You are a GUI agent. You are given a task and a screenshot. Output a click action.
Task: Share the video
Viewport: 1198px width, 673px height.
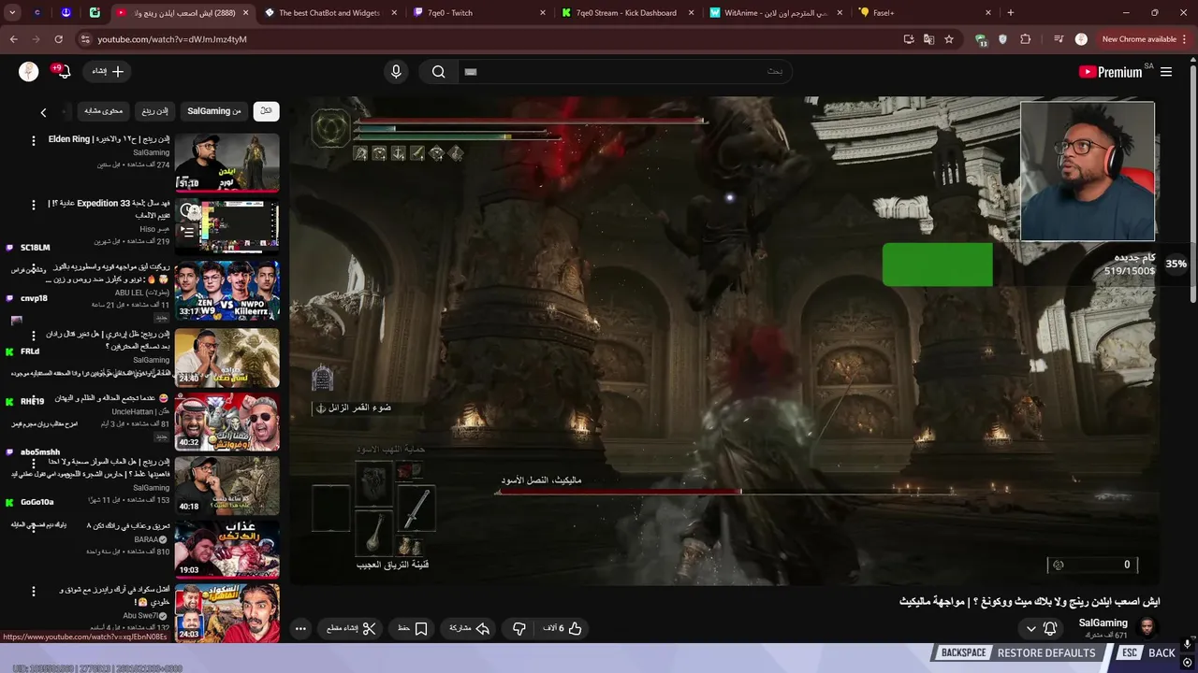pos(470,629)
